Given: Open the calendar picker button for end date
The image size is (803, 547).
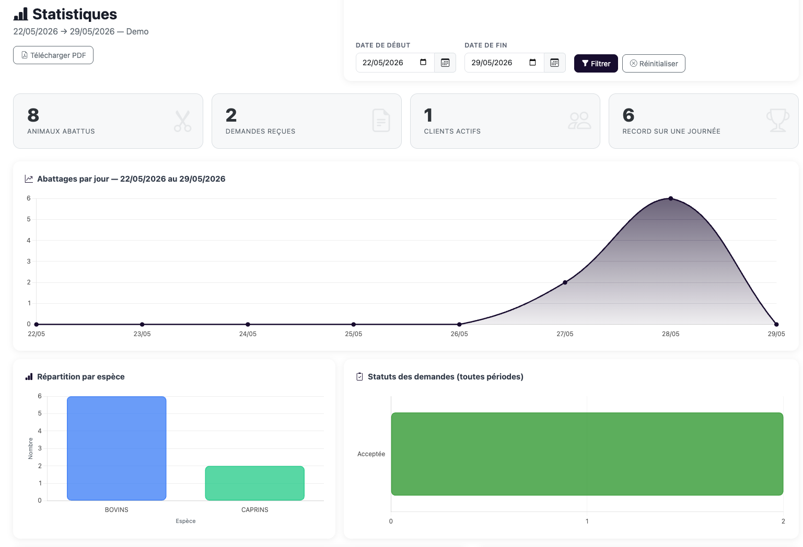Looking at the screenshot, I should [555, 63].
